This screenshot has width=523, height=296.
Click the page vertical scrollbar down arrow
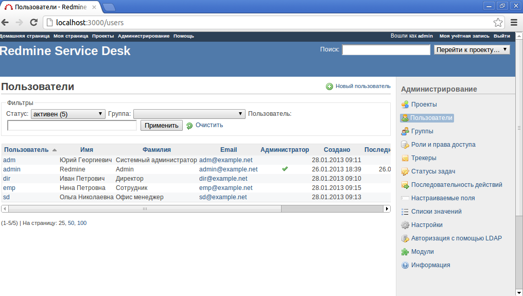pos(519,293)
